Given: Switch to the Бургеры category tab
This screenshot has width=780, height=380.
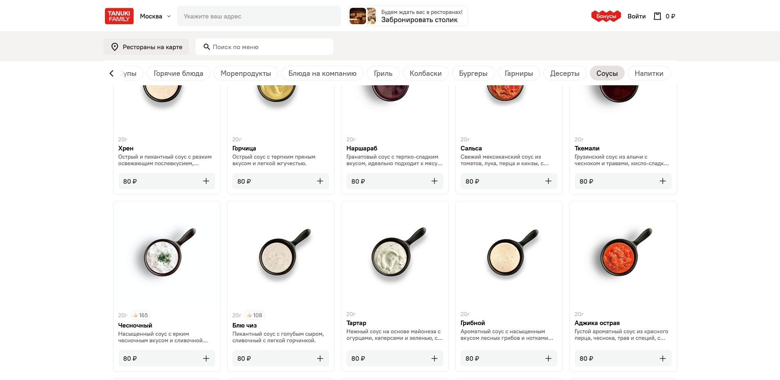Looking at the screenshot, I should click(473, 73).
